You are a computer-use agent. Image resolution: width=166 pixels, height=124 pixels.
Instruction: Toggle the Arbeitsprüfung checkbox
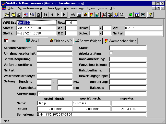coord(111,53)
